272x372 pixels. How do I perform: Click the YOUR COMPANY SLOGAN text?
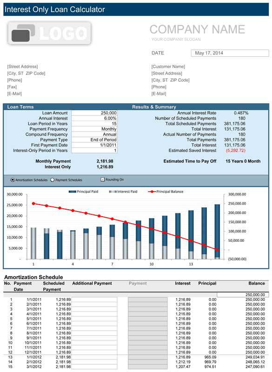(x=176, y=40)
